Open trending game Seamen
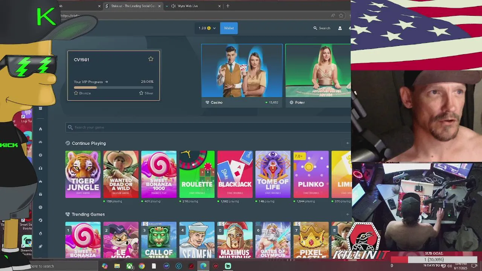 197,240
